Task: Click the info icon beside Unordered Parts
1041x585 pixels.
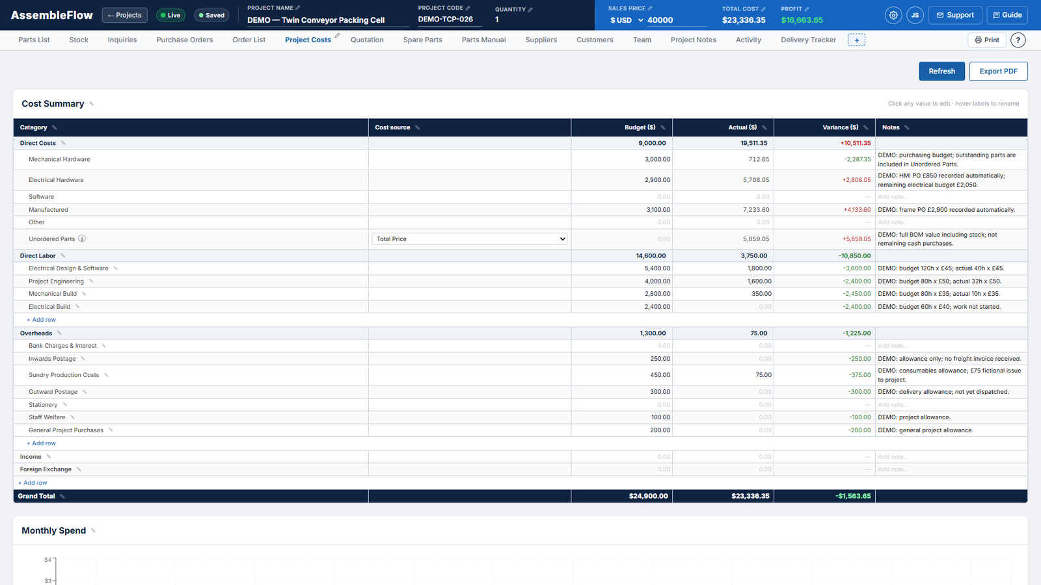Action: point(82,239)
